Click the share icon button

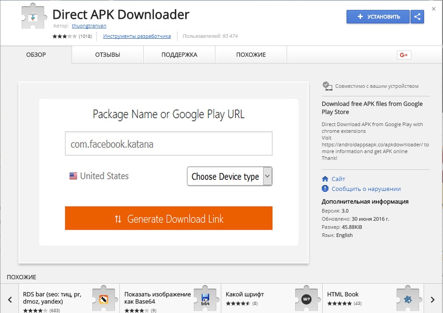[x=417, y=17]
